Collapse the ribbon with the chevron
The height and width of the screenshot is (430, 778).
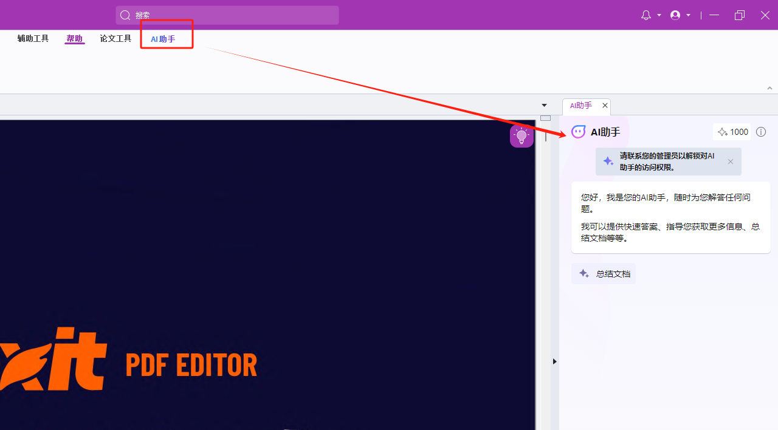pyautogui.click(x=769, y=88)
